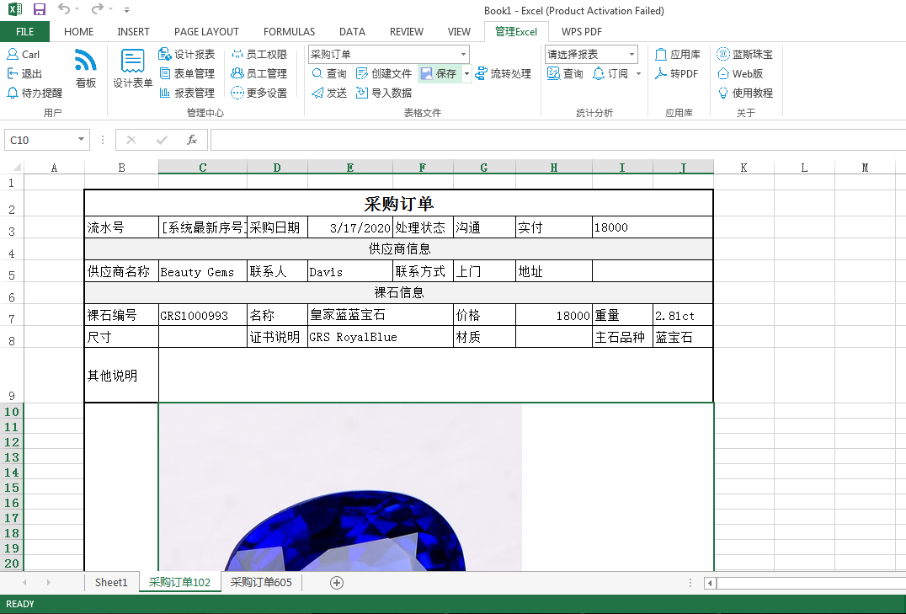Switch to the FORMULAS tab
Image resolution: width=906 pixels, height=614 pixels.
point(289,32)
